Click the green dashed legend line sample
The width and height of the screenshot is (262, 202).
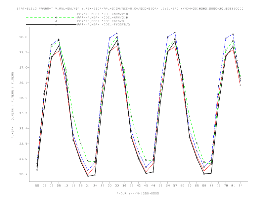(x=51, y=17)
